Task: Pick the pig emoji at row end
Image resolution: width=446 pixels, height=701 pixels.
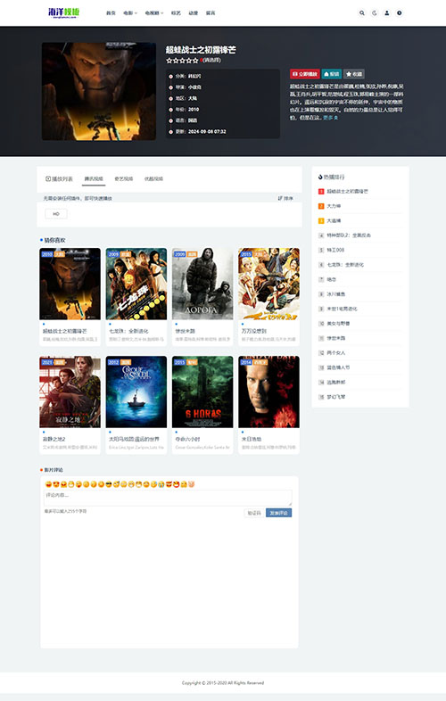Action: [192, 484]
